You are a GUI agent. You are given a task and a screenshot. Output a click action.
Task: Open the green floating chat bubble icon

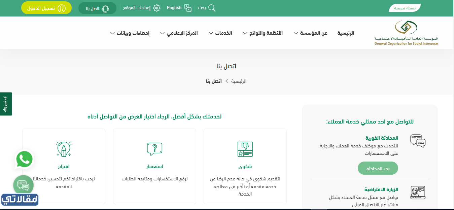[23, 185]
